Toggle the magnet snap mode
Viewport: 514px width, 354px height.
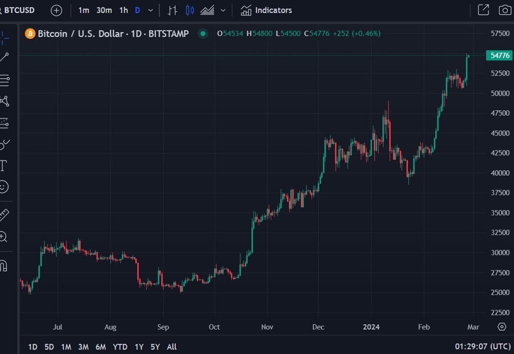[3, 265]
